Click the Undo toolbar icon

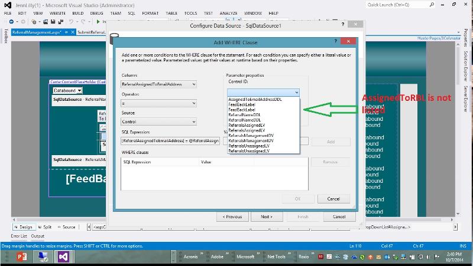pyautogui.click(x=71, y=22)
